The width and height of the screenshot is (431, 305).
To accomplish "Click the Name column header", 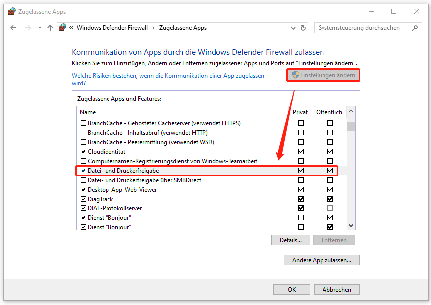I will (88, 112).
